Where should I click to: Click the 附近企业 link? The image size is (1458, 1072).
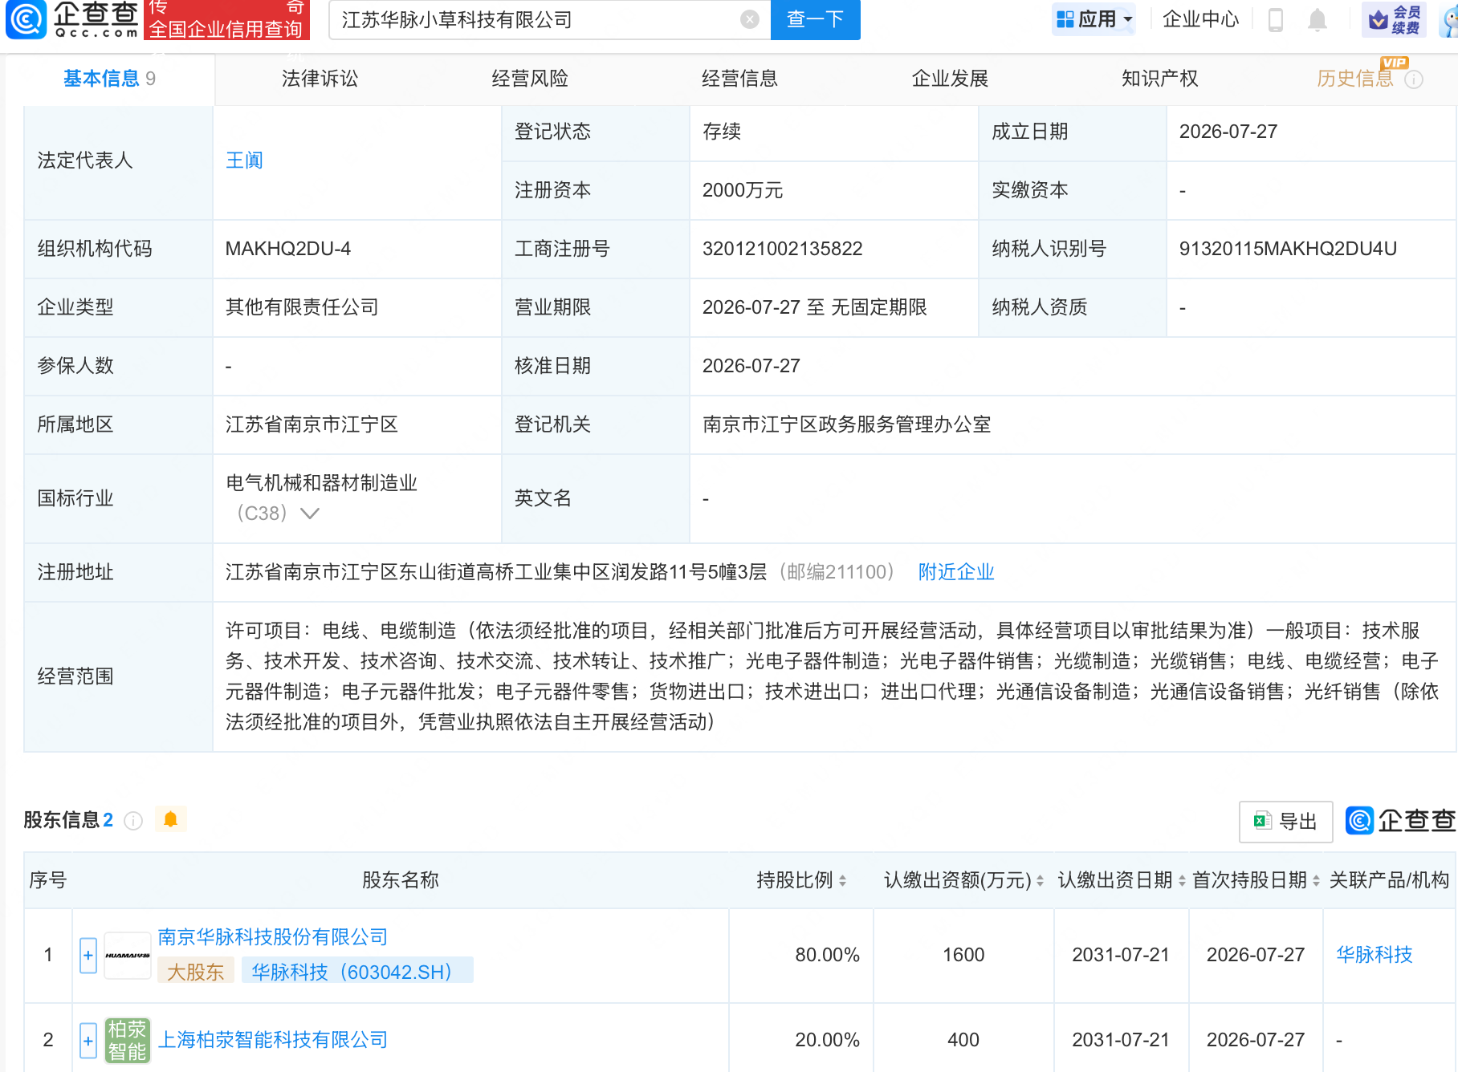pos(956,572)
